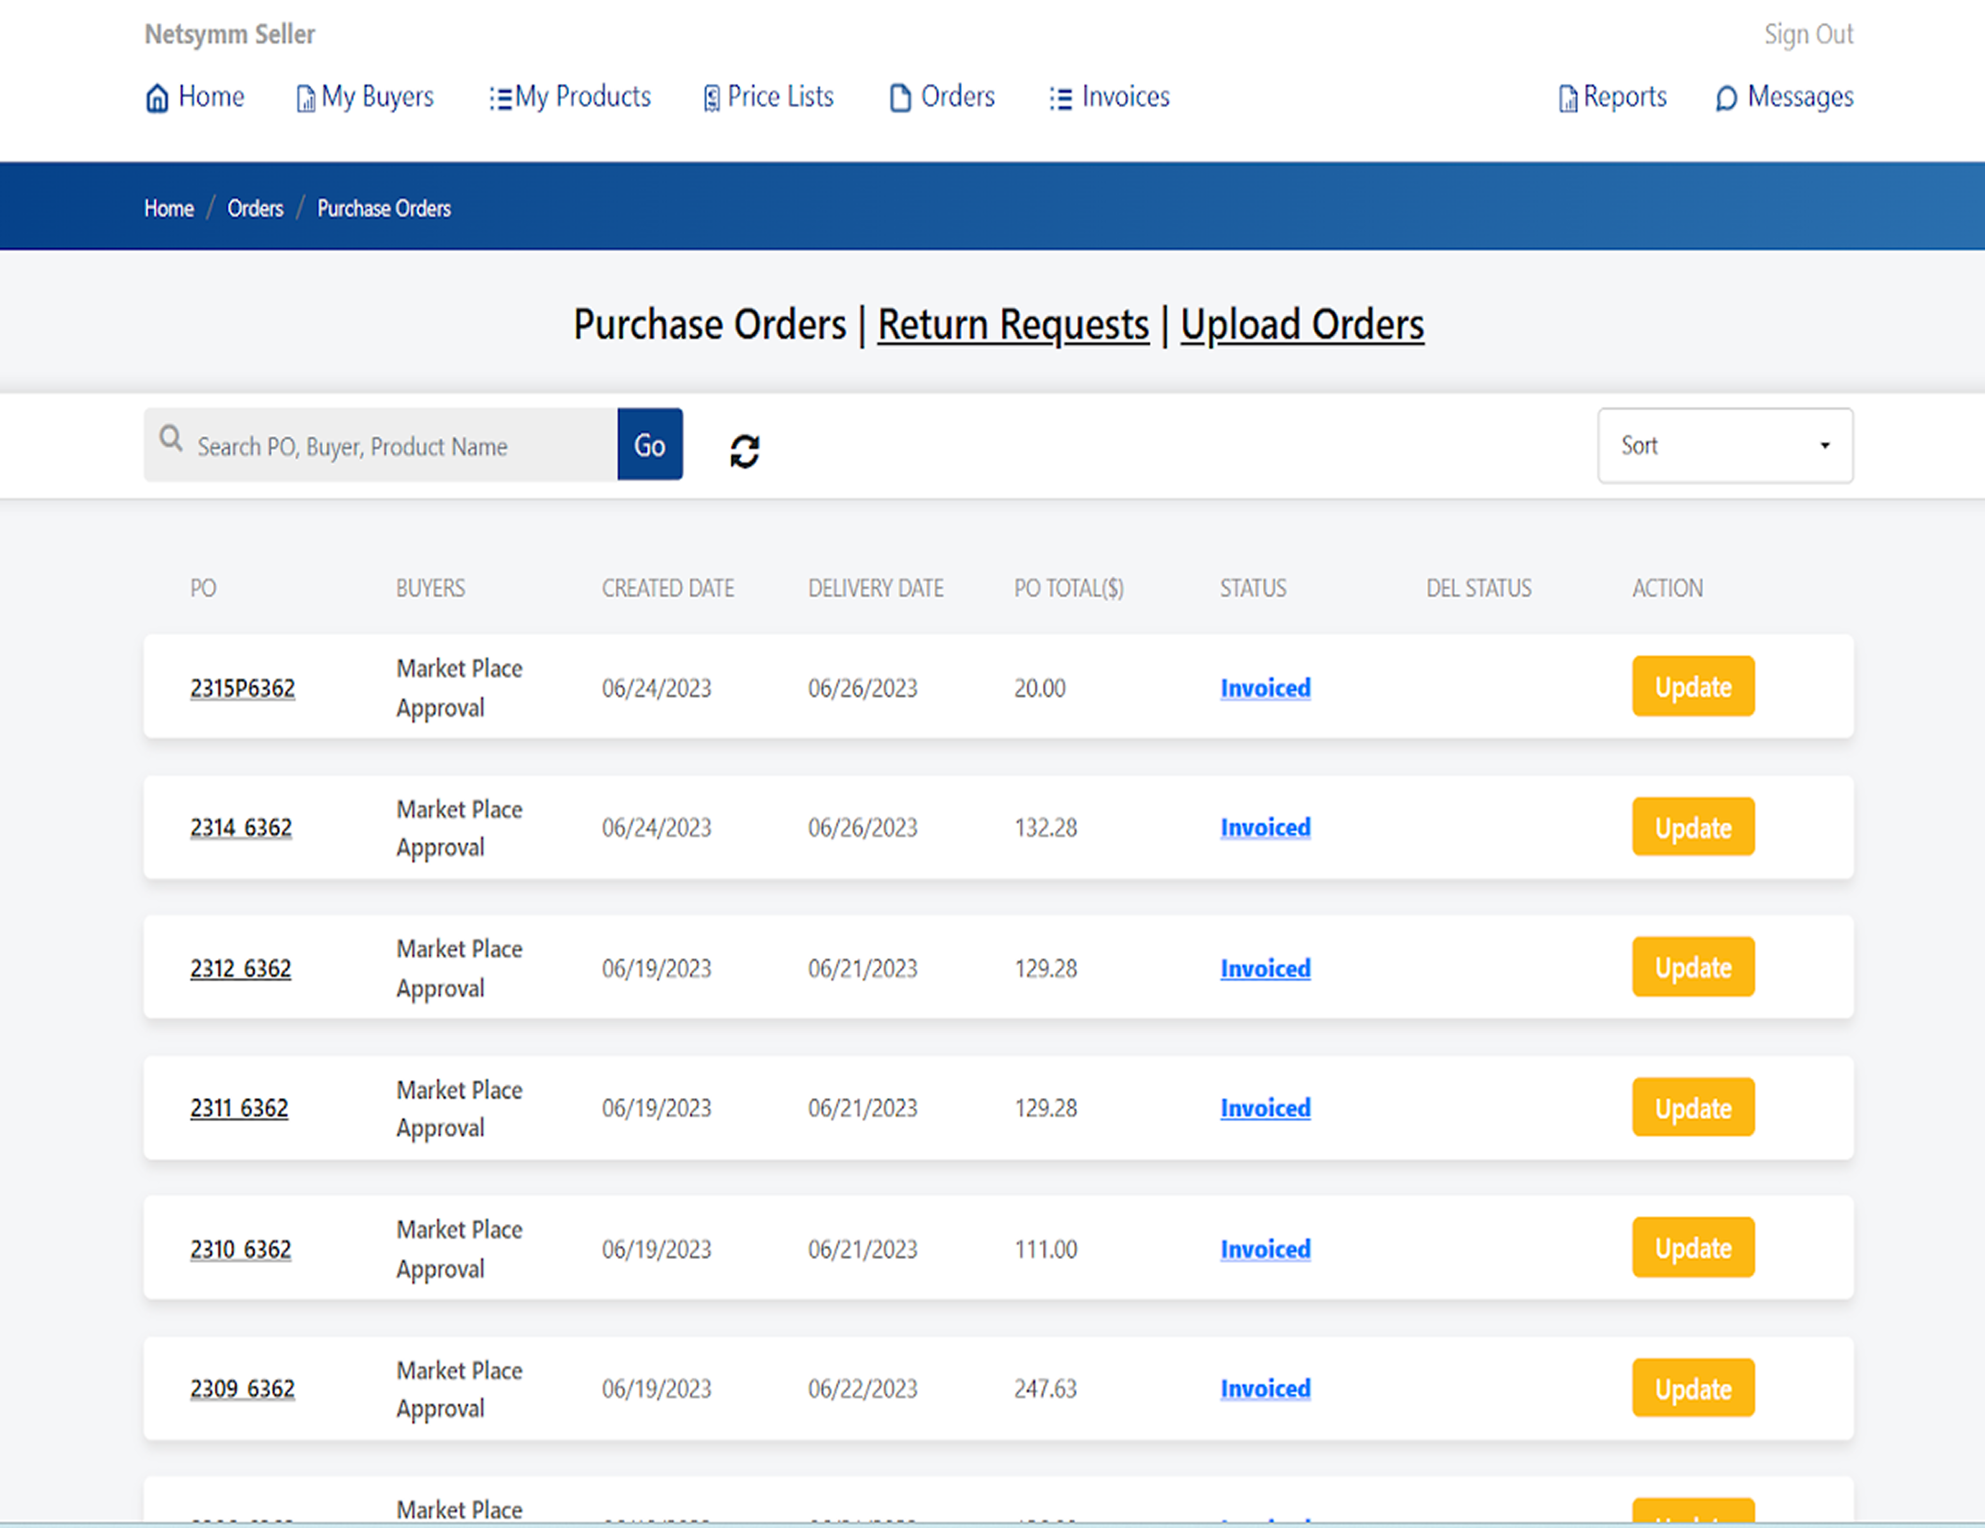
Task: Click the My Products list icon
Action: point(500,98)
